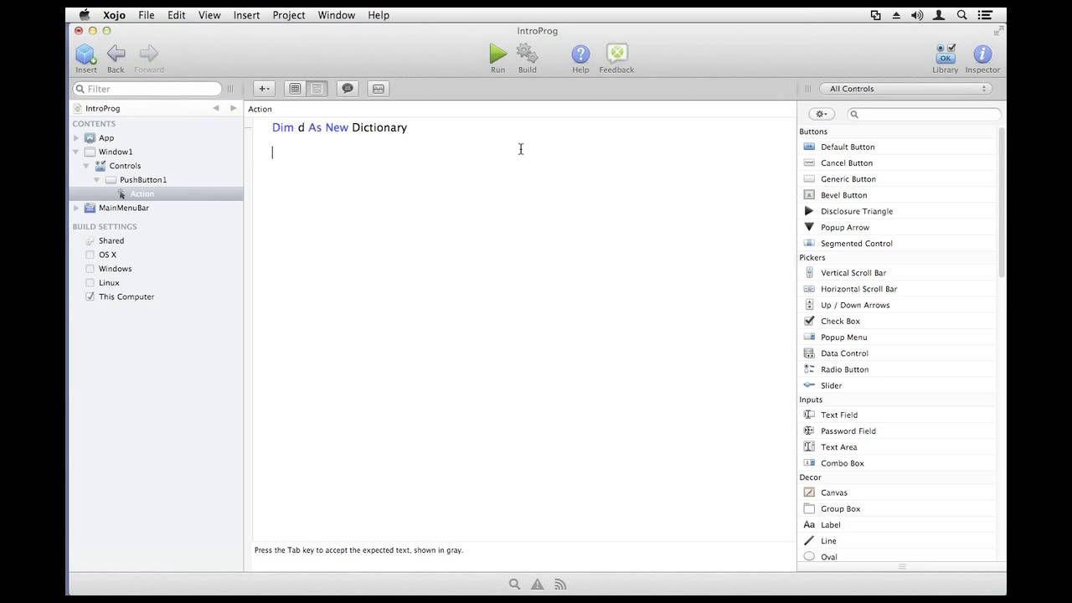Open Spotlight search in menu bar
Screen dimensions: 1072x603
tap(962, 15)
